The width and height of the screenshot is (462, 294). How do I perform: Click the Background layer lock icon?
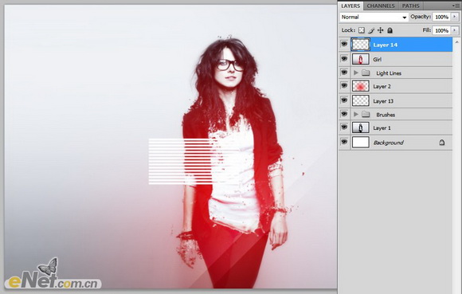click(x=441, y=143)
